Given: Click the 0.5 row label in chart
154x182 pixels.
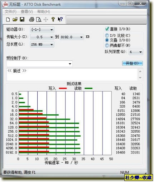Looking at the screenshot, I should (x=14, y=94).
